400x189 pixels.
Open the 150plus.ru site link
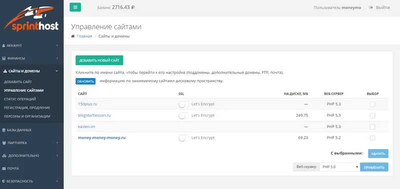click(87, 104)
